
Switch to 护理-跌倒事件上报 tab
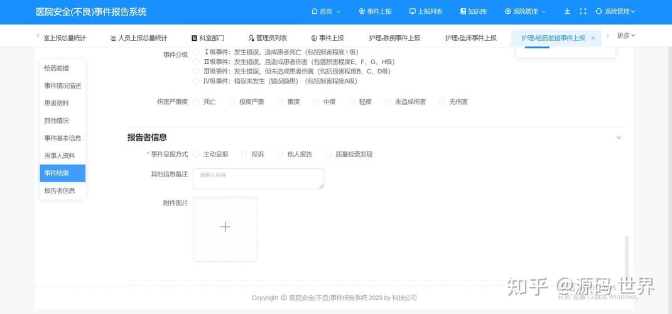(394, 38)
